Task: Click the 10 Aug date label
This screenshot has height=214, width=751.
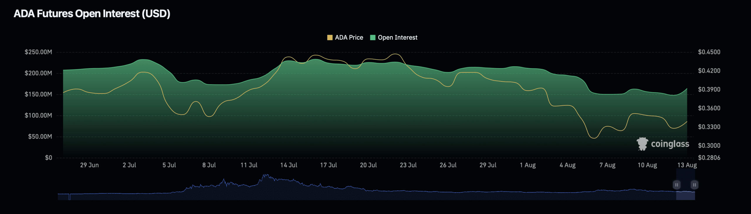Action: tap(647, 165)
